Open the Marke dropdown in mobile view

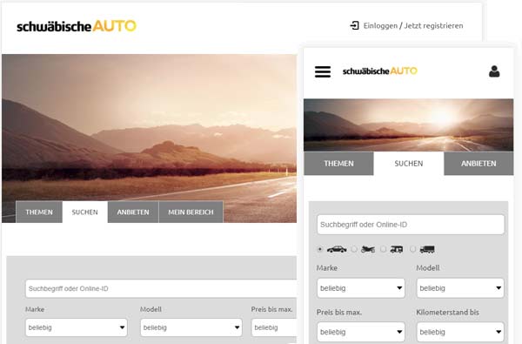[x=361, y=288]
